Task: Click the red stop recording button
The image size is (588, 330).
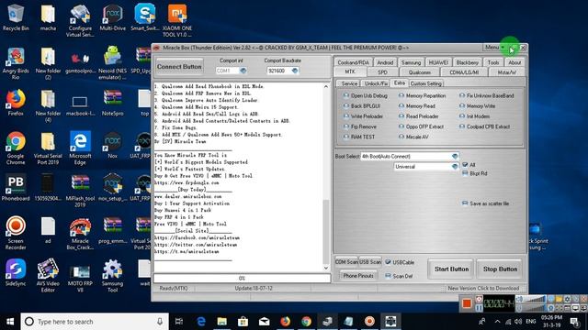Action: click(x=467, y=303)
